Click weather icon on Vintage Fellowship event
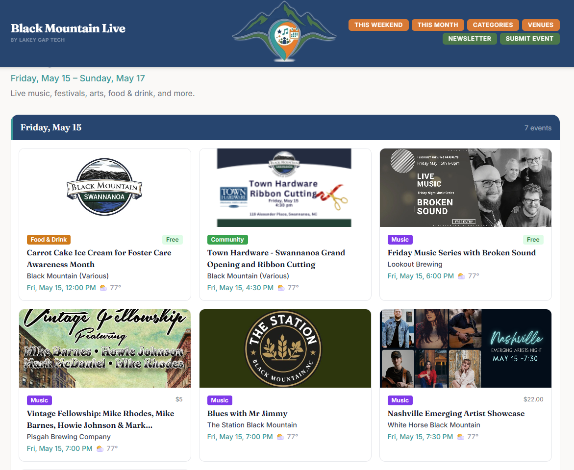 pyautogui.click(x=100, y=449)
